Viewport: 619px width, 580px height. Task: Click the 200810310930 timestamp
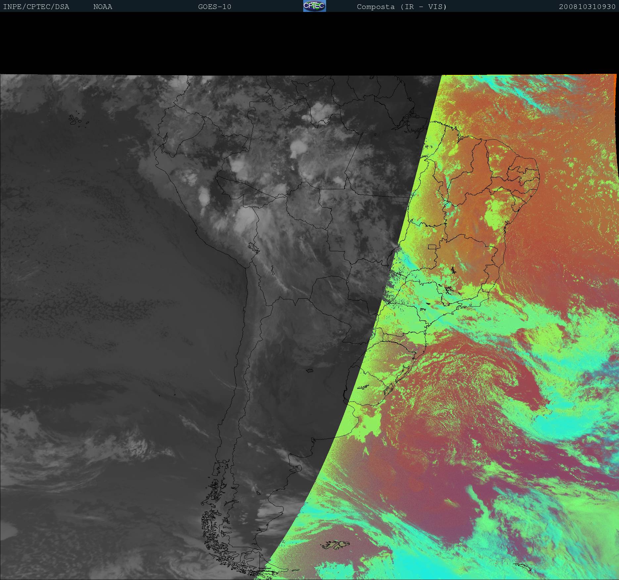(x=587, y=7)
